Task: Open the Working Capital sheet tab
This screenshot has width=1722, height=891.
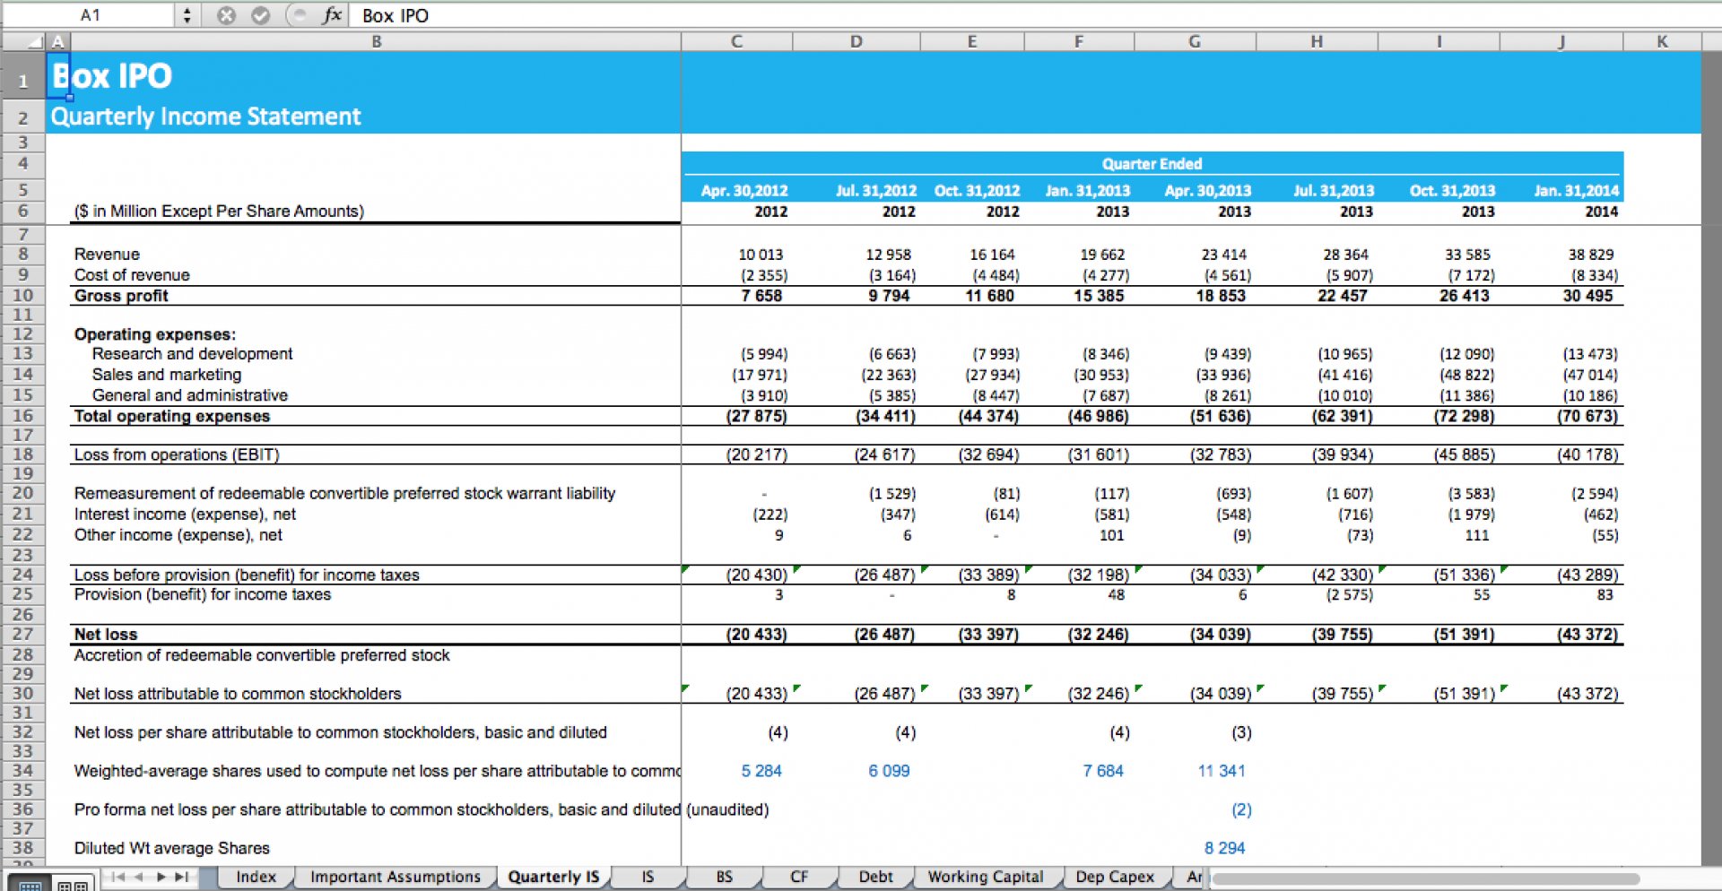Action: coord(985,877)
